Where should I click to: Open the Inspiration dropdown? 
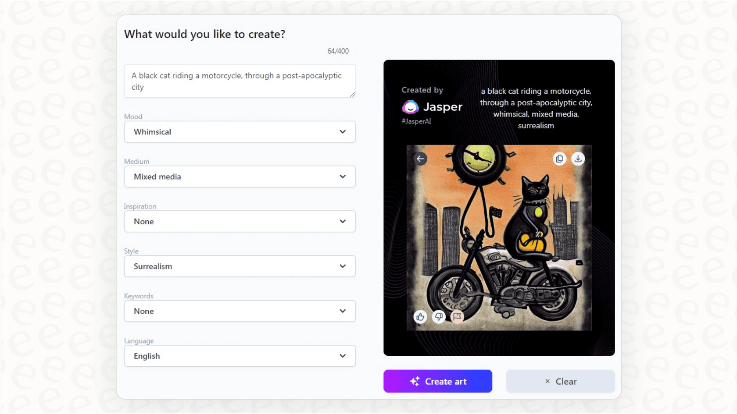pyautogui.click(x=240, y=222)
